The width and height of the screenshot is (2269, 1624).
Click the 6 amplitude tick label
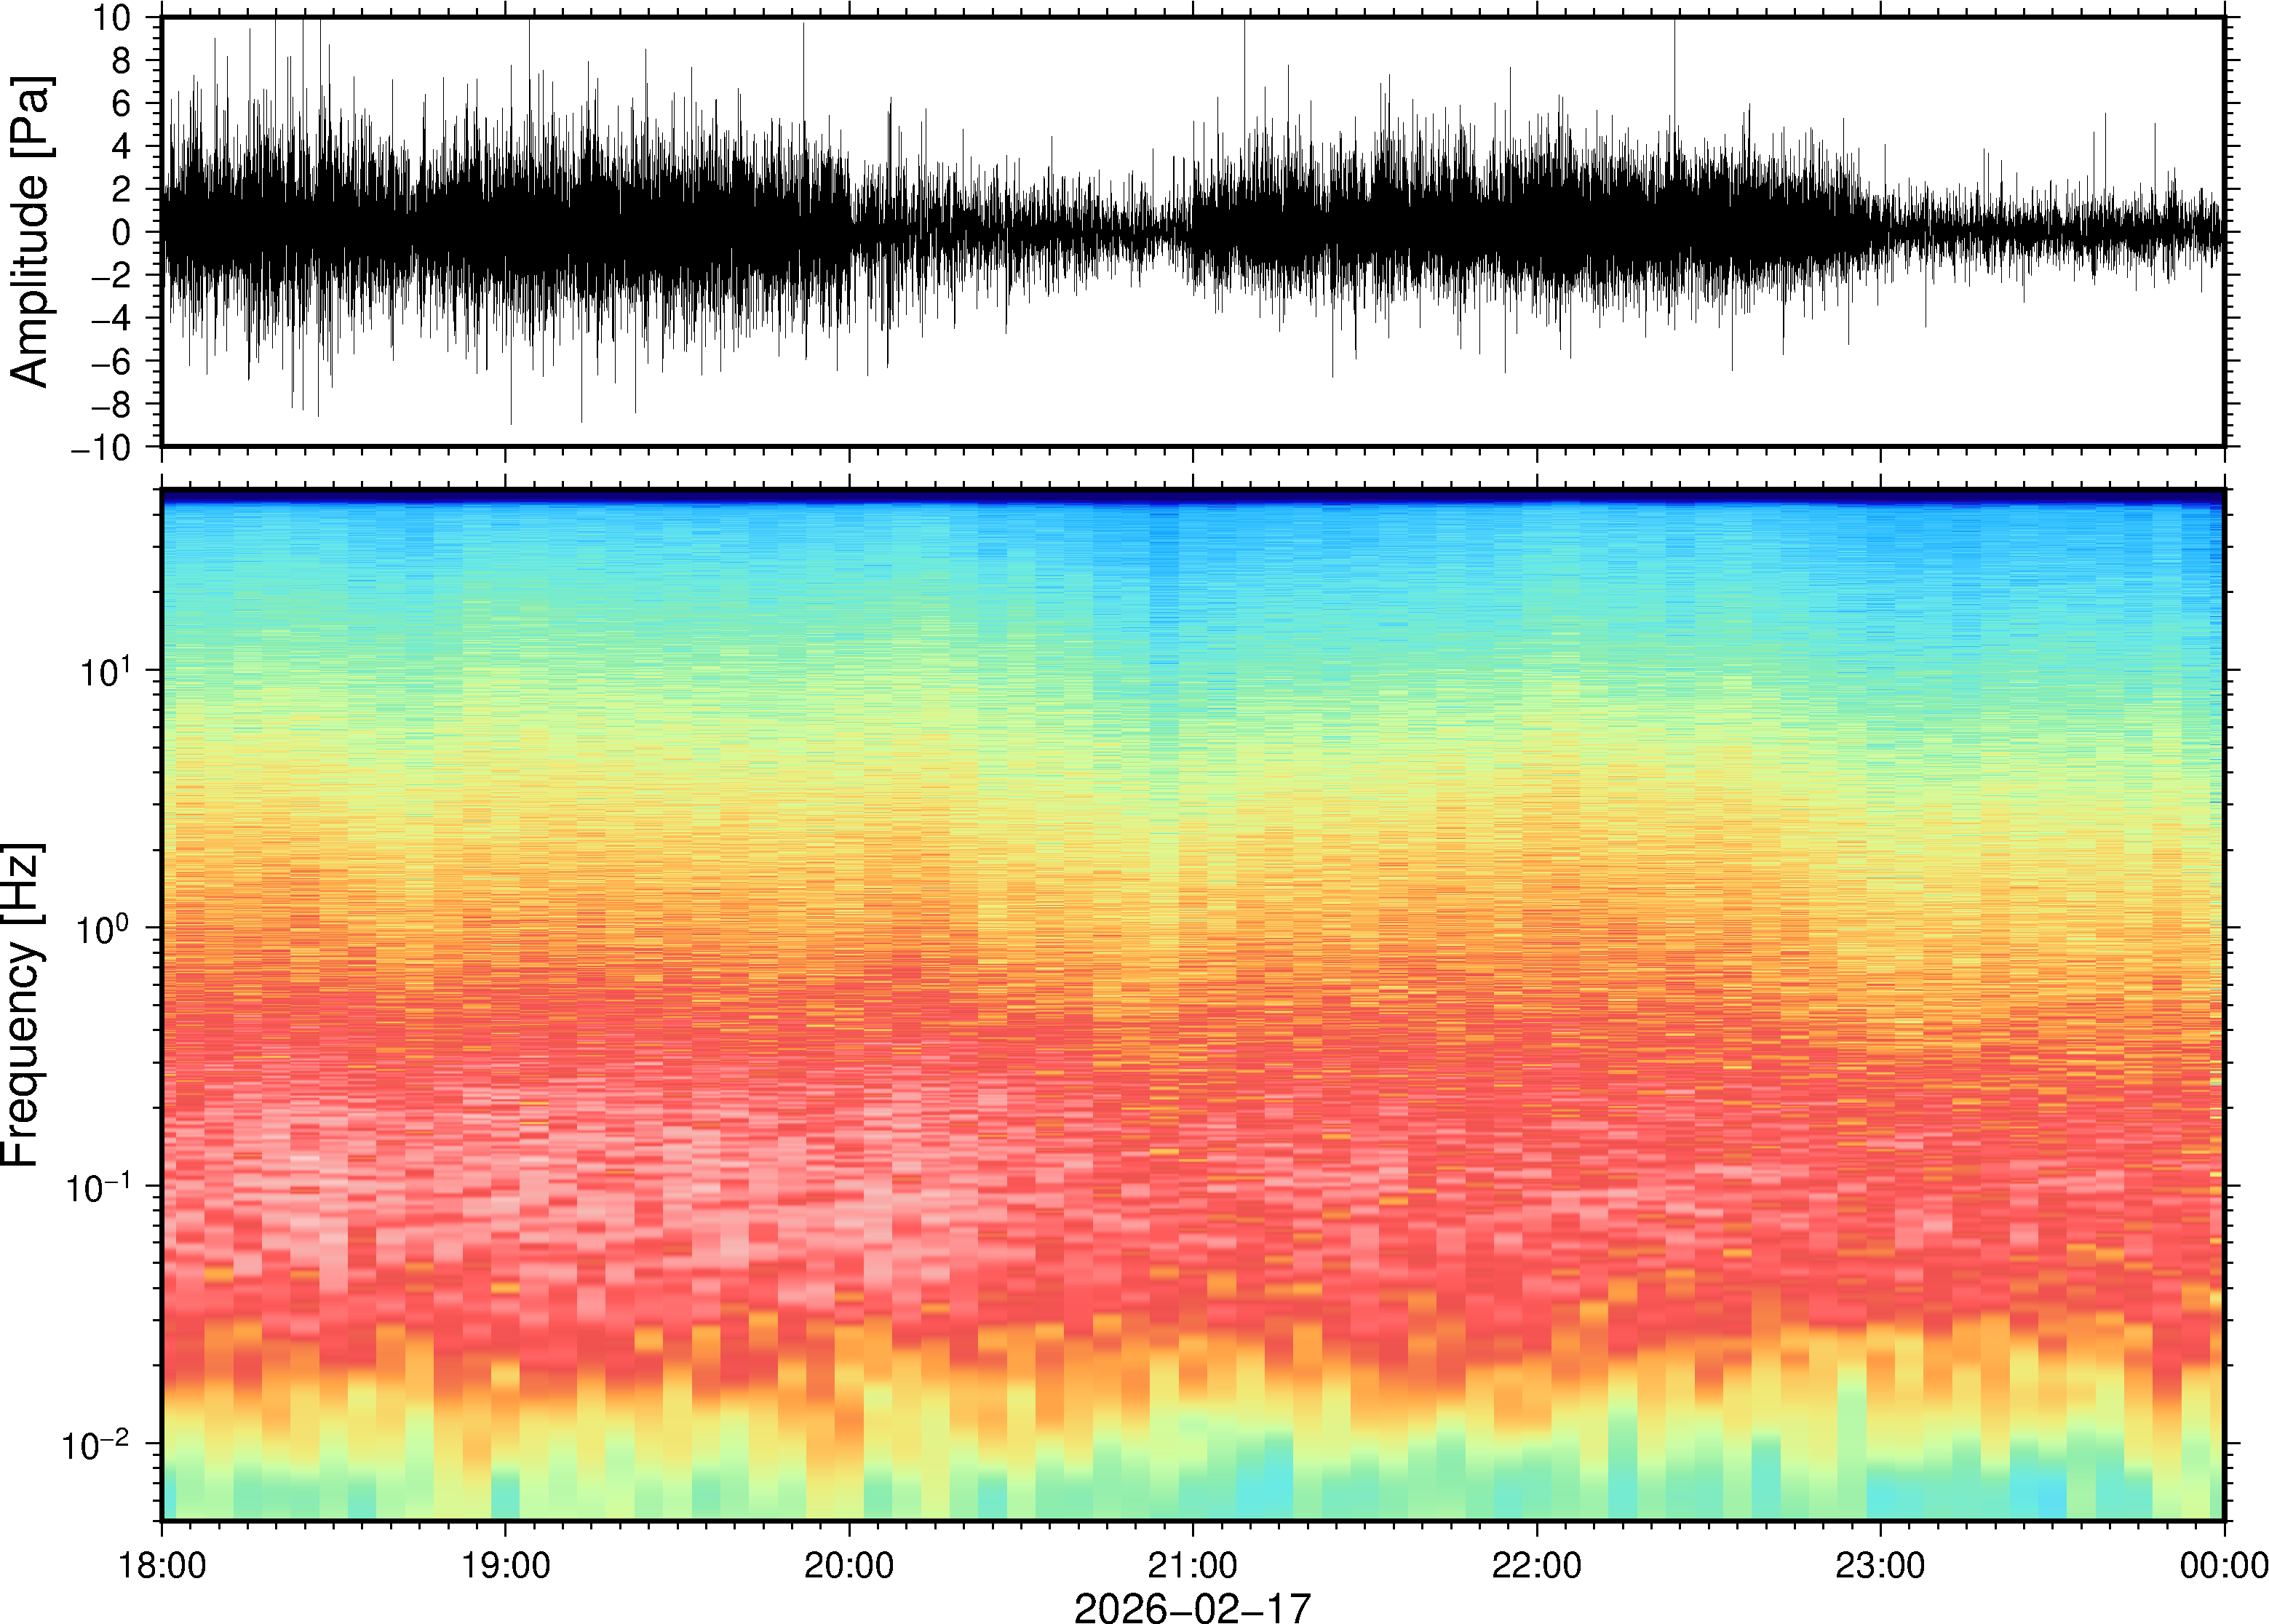(x=121, y=104)
